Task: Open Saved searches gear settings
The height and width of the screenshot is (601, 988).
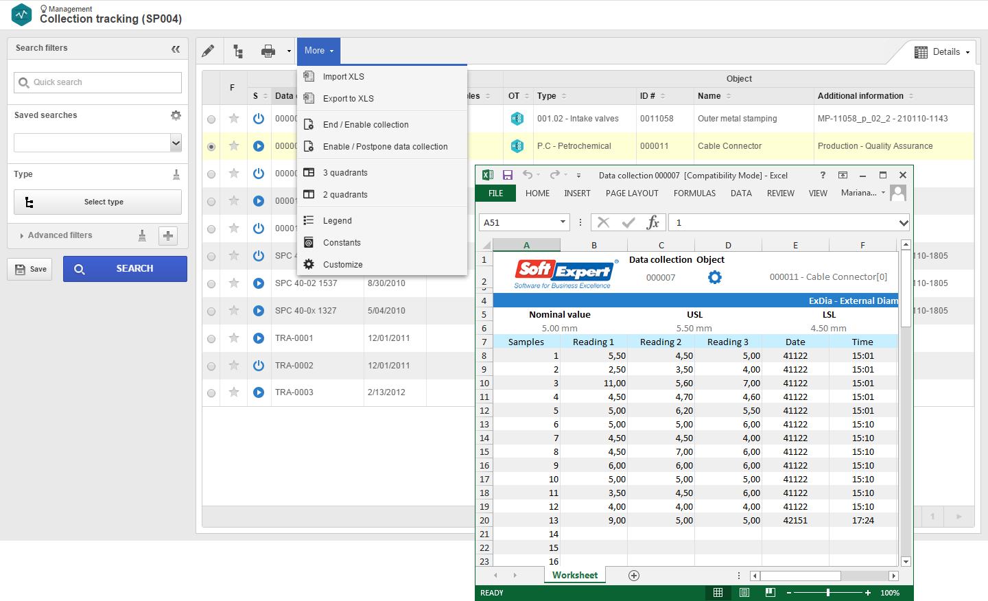Action: [x=176, y=115]
